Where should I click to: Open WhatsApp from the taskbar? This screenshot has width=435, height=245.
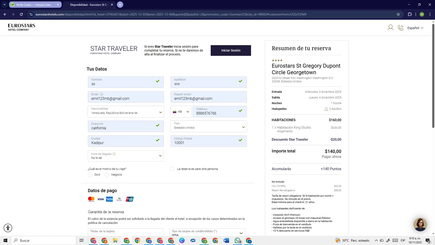238,240
